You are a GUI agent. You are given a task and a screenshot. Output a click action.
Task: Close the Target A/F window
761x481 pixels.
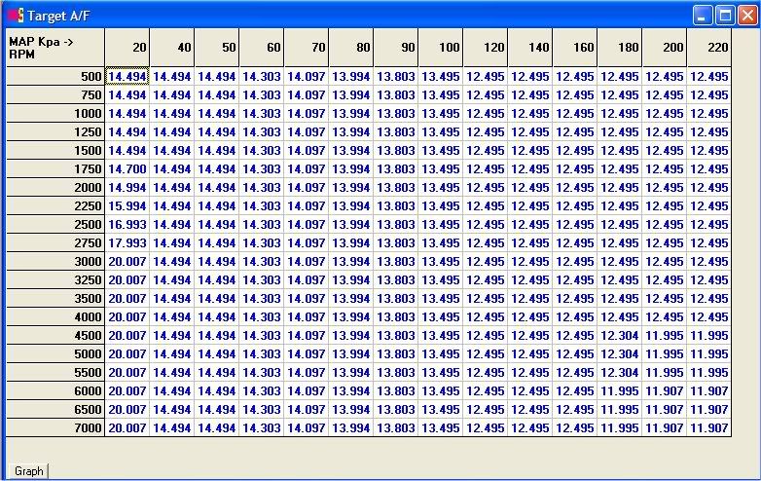[x=746, y=15]
